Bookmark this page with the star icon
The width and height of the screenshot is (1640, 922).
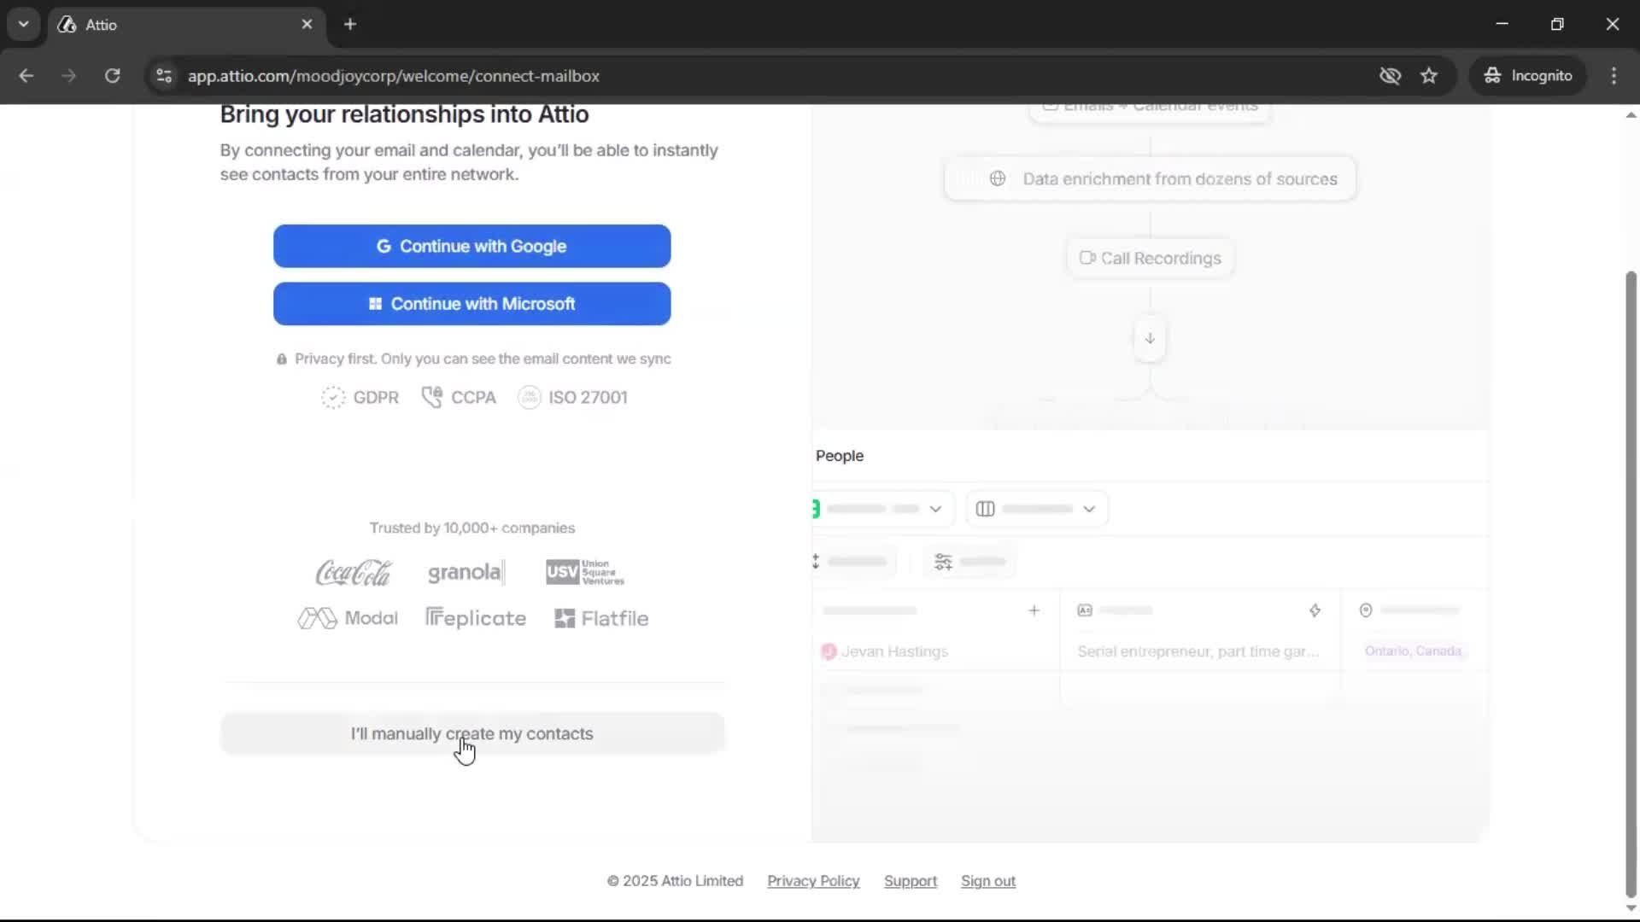tap(1429, 75)
